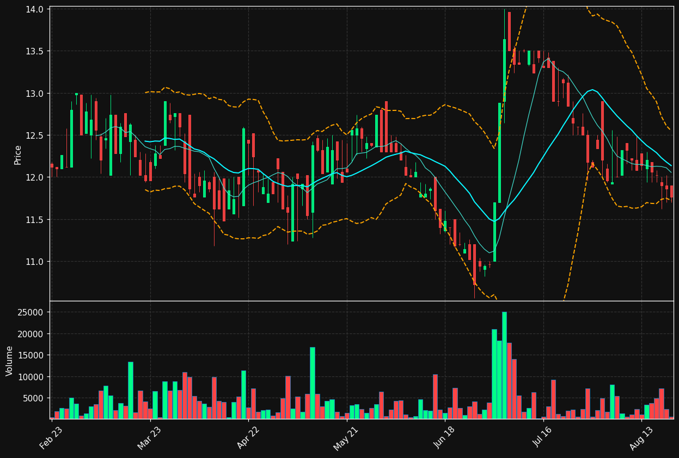Click the "Jul 16" date label
679x458 pixels.
542,437
